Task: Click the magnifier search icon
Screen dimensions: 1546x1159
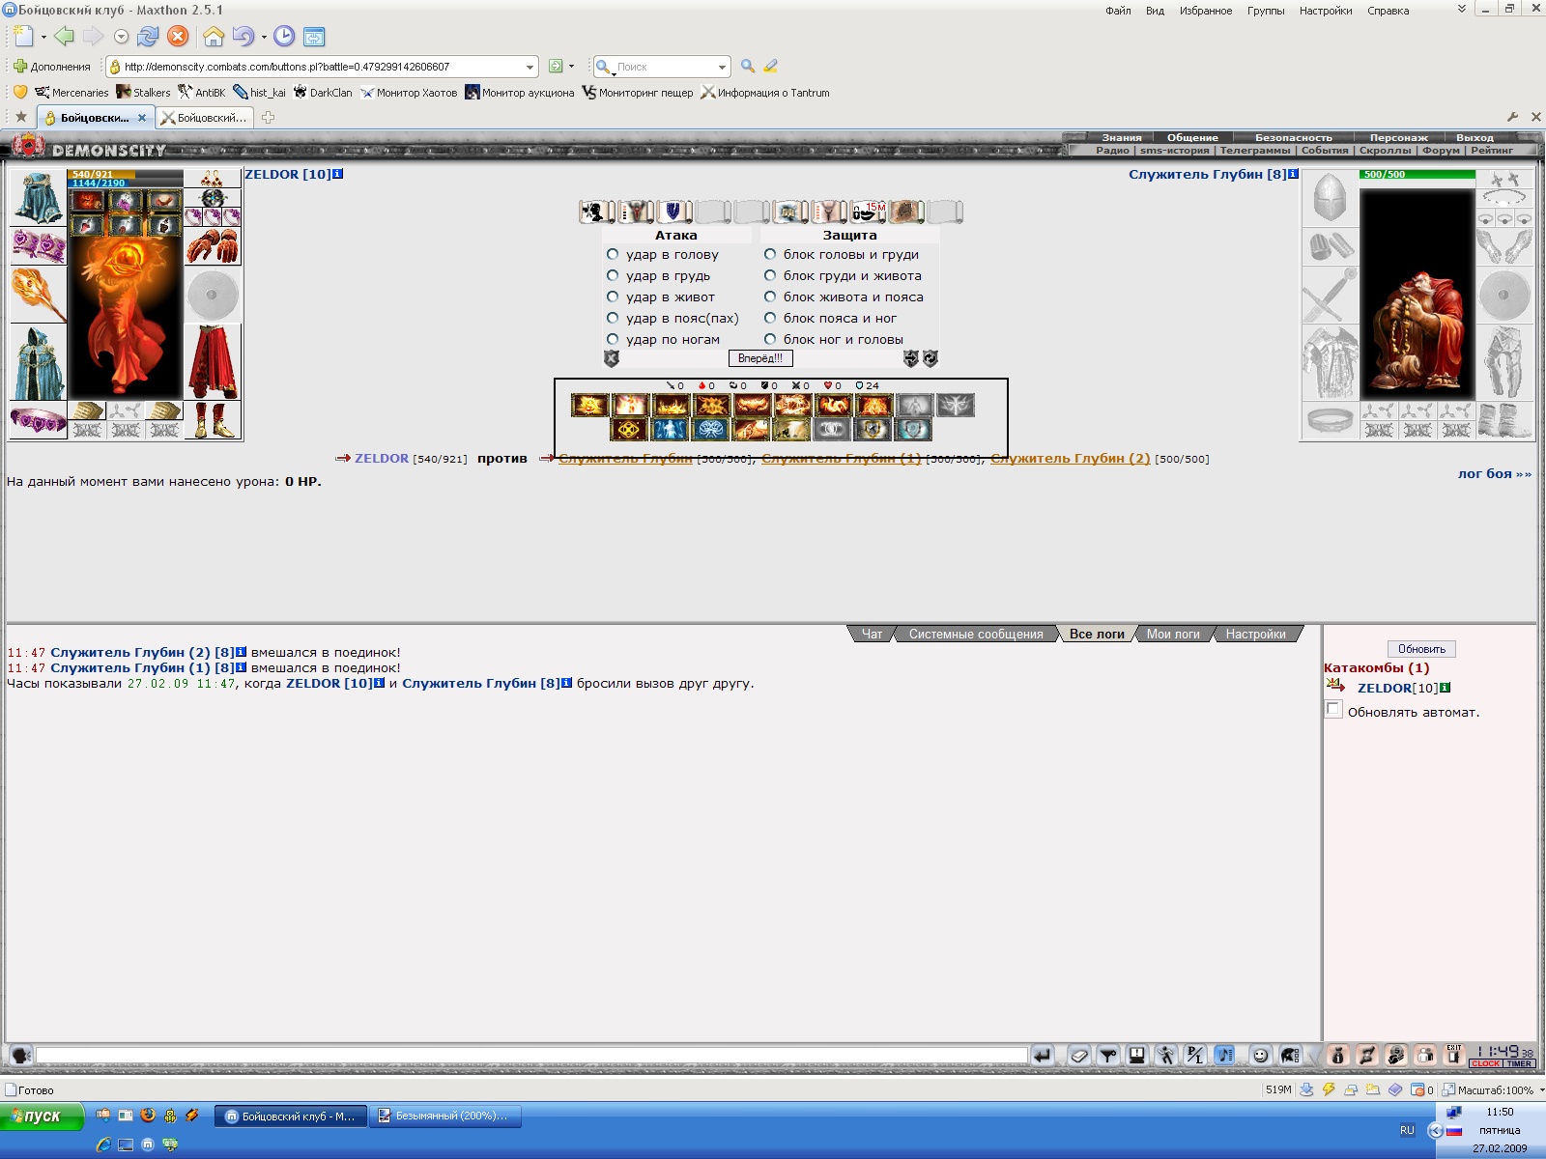Action: click(747, 67)
